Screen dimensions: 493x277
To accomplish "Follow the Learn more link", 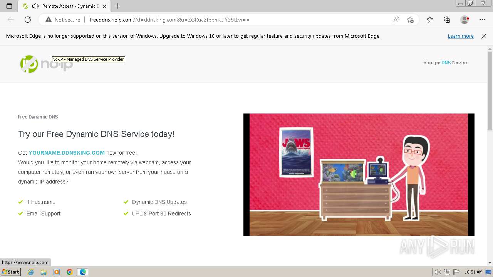I will point(461,36).
